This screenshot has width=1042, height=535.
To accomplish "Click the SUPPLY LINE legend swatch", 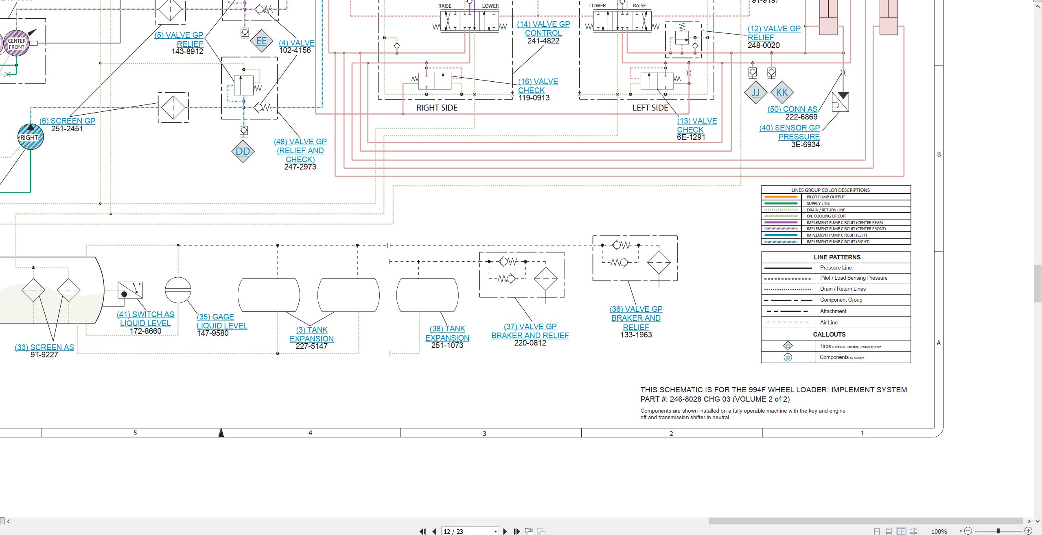I will (x=781, y=203).
